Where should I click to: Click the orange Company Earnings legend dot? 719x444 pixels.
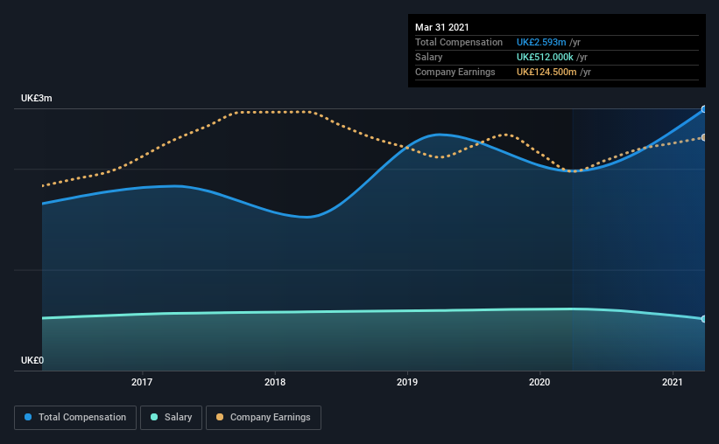coord(220,417)
